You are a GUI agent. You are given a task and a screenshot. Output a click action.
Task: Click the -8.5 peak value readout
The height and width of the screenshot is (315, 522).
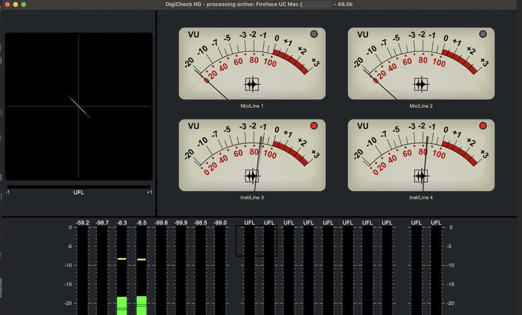tap(141, 223)
